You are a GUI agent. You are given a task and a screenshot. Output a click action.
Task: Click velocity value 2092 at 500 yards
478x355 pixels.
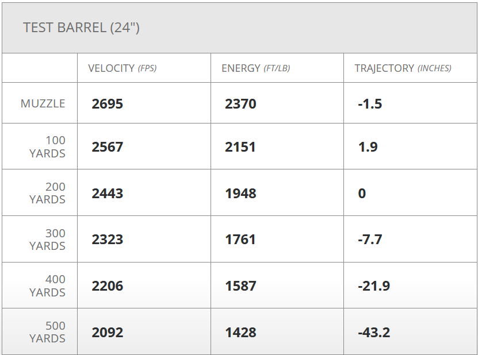point(108,333)
